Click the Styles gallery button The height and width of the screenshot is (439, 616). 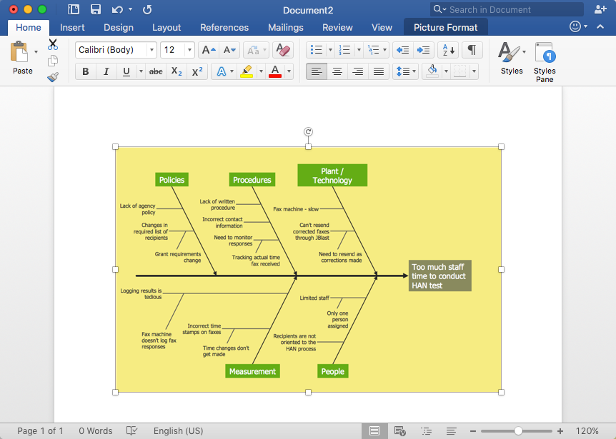512,58
